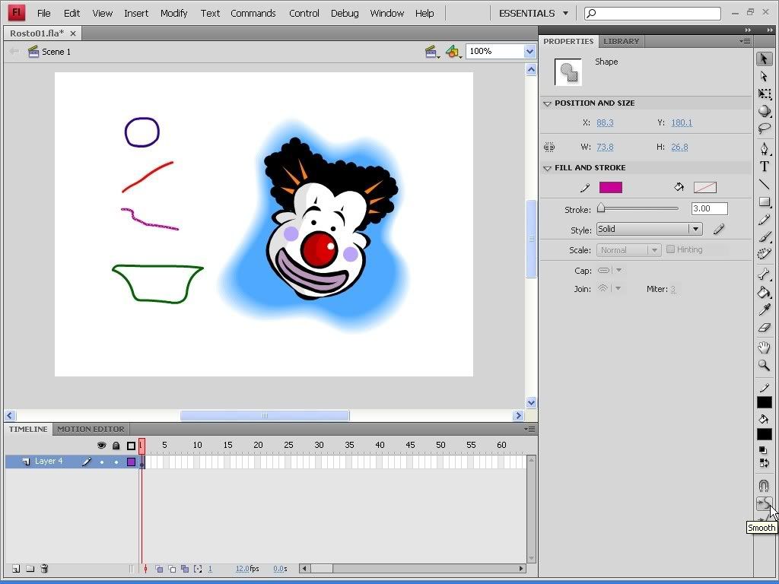The image size is (779, 584).
Task: Open the Modify menu
Action: coord(173,13)
